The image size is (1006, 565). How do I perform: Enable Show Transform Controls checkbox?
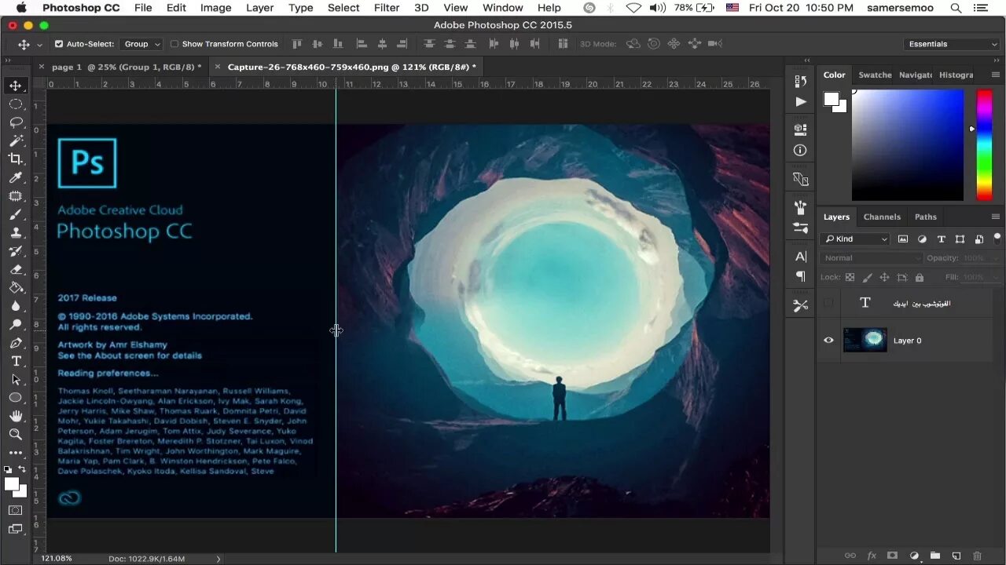pyautogui.click(x=174, y=44)
